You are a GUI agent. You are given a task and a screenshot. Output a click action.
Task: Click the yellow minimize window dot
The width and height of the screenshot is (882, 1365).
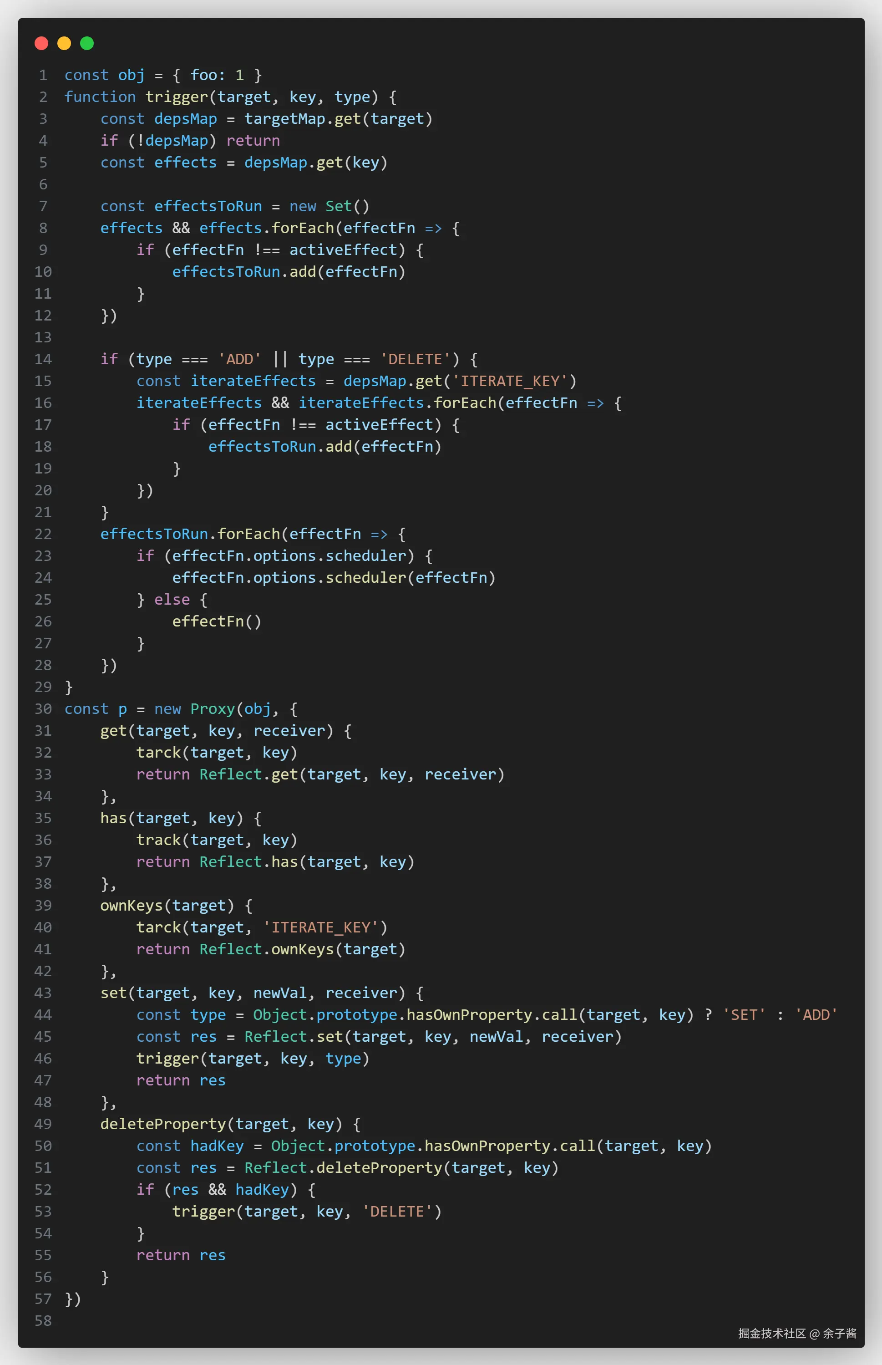pos(64,43)
